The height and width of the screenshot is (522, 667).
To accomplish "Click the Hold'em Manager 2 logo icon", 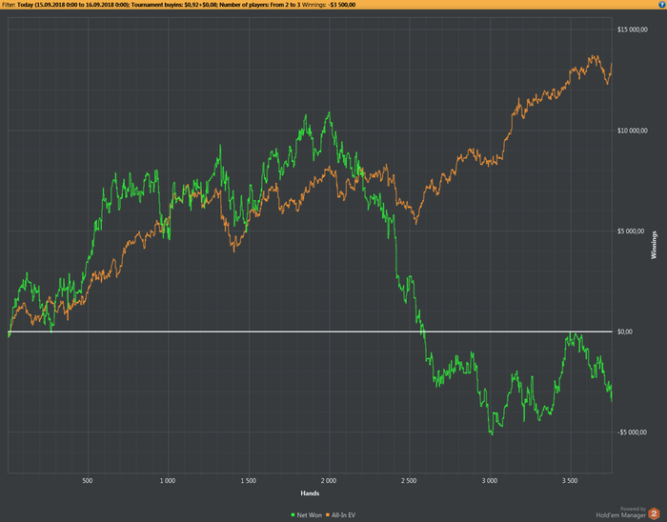I will (x=654, y=513).
